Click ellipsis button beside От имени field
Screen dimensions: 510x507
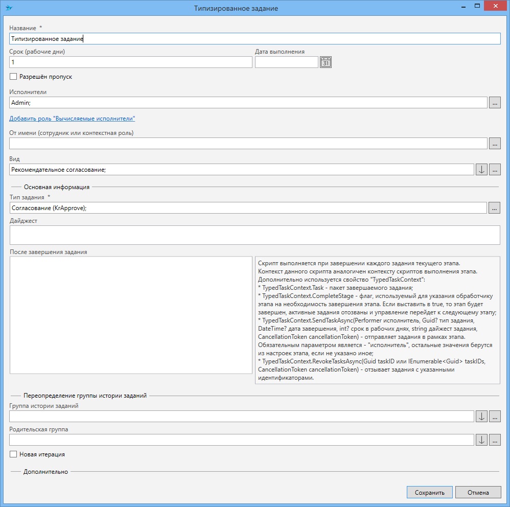click(x=494, y=144)
